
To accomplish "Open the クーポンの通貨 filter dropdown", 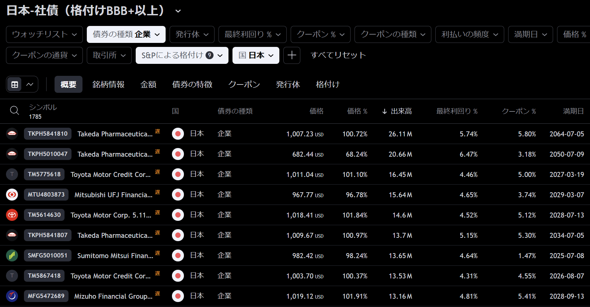I will click(44, 55).
